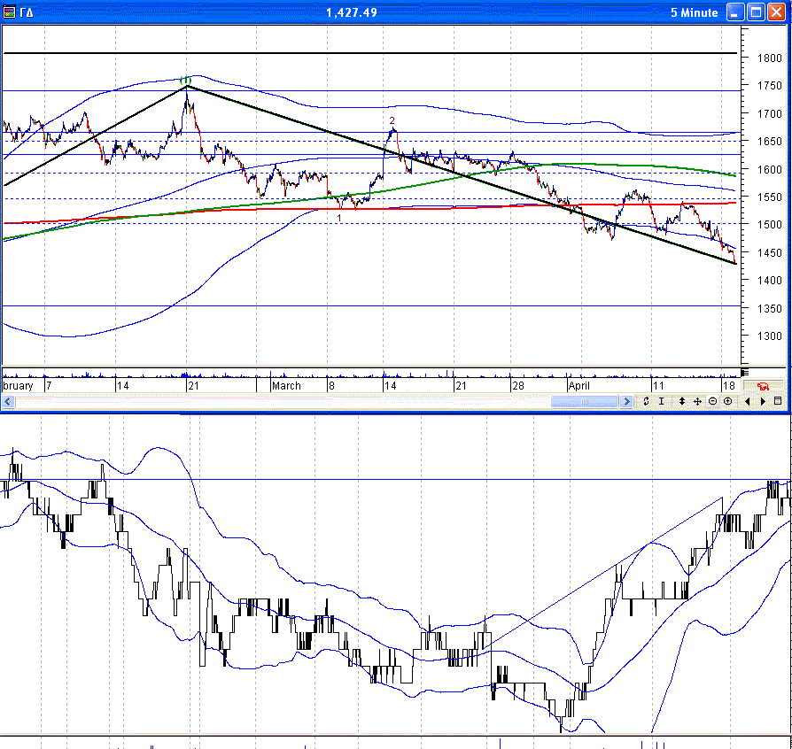
Task: Step chart back with the left triangle
Action: coord(747,401)
